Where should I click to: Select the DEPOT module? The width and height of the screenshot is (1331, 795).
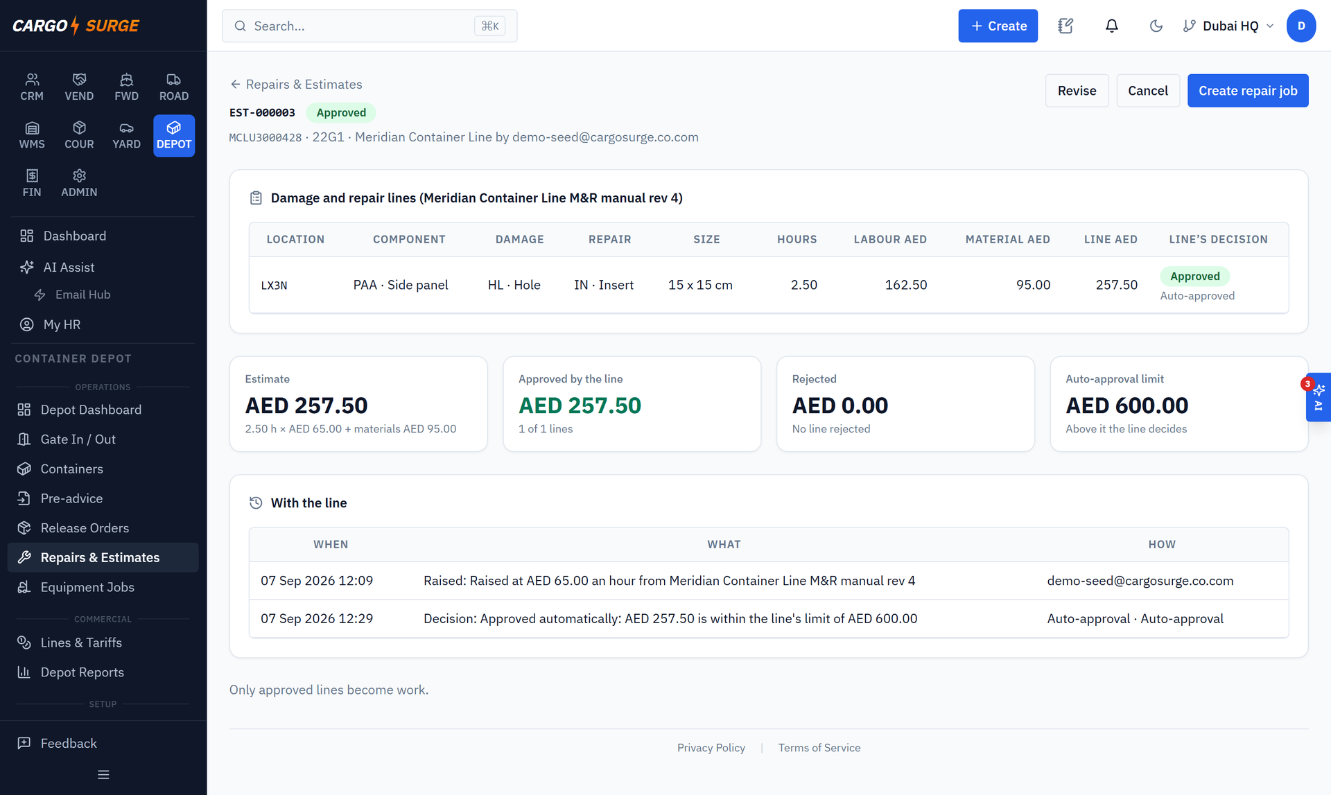coord(174,135)
